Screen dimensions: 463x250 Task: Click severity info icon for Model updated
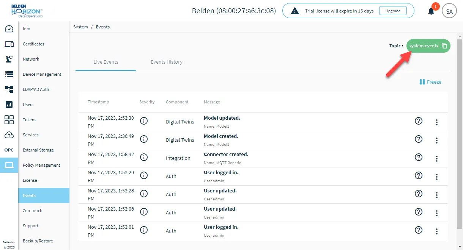tap(144, 121)
